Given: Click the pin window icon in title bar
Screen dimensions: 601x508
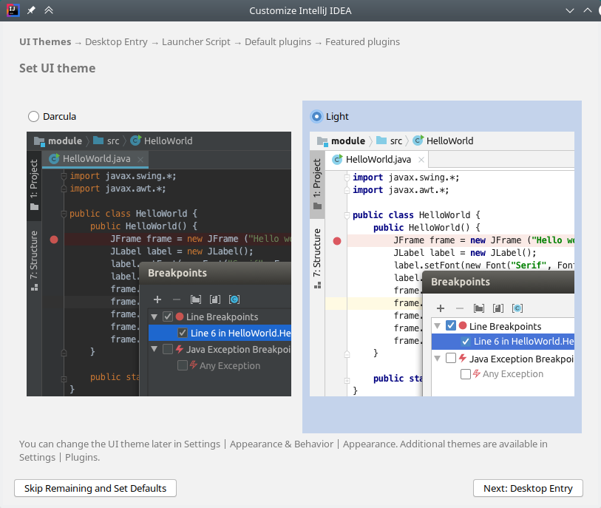Looking at the screenshot, I should tap(31, 10).
